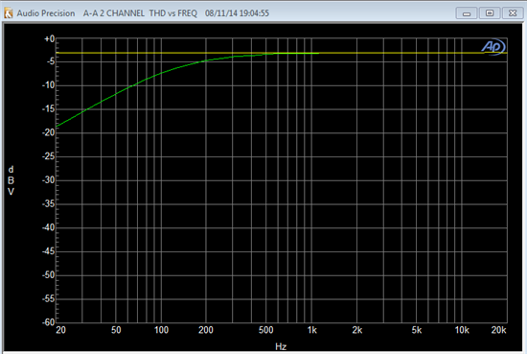Click the '10k' frequency axis label
527x354 pixels.
[462, 330]
